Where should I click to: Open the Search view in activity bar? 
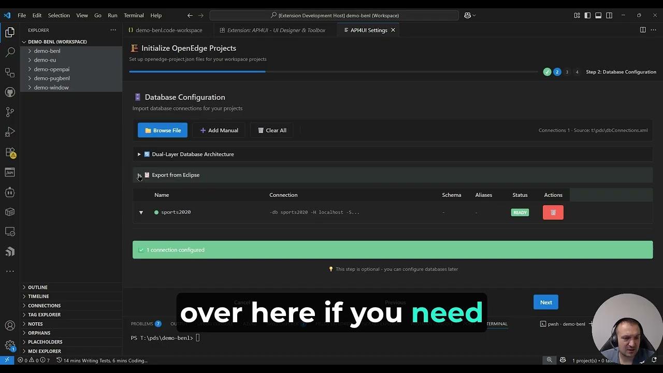click(x=10, y=52)
